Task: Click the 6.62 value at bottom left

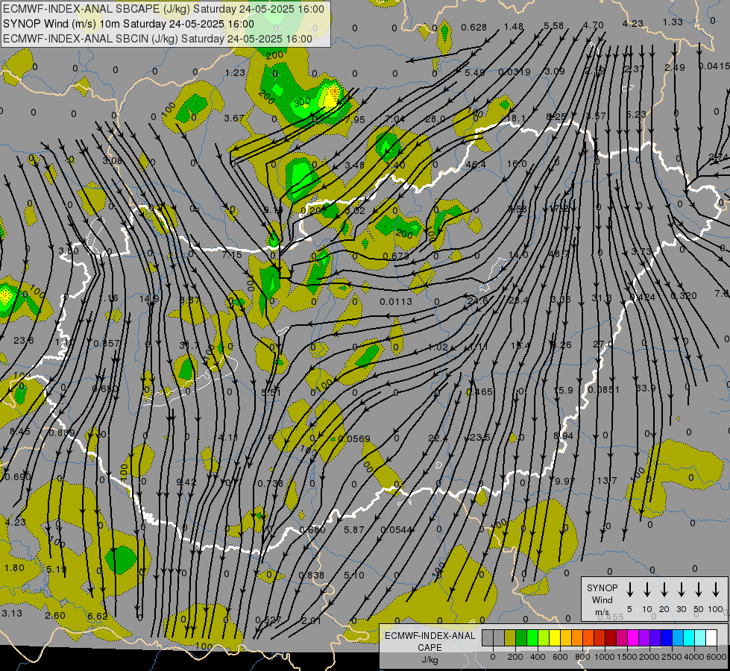Action: (97, 616)
